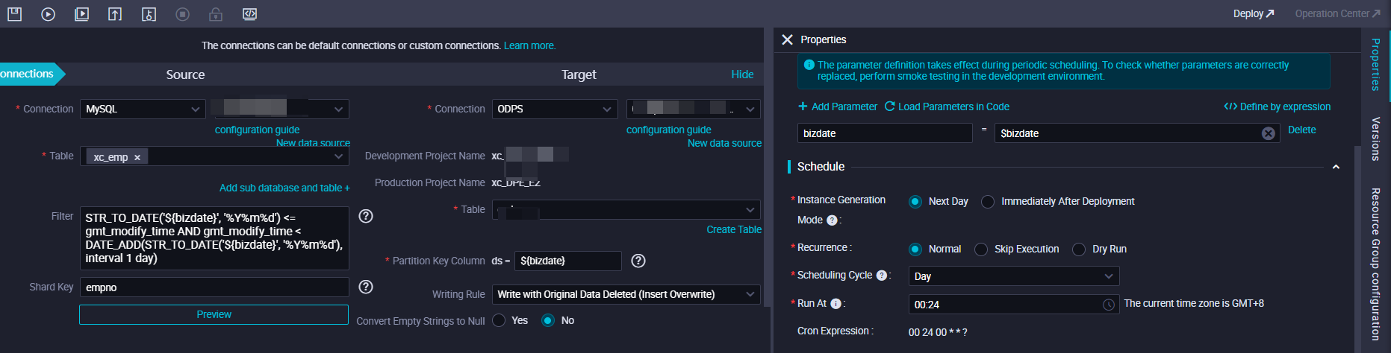Click the advanced run (stacked play) icon
1391x353 pixels.
click(82, 14)
